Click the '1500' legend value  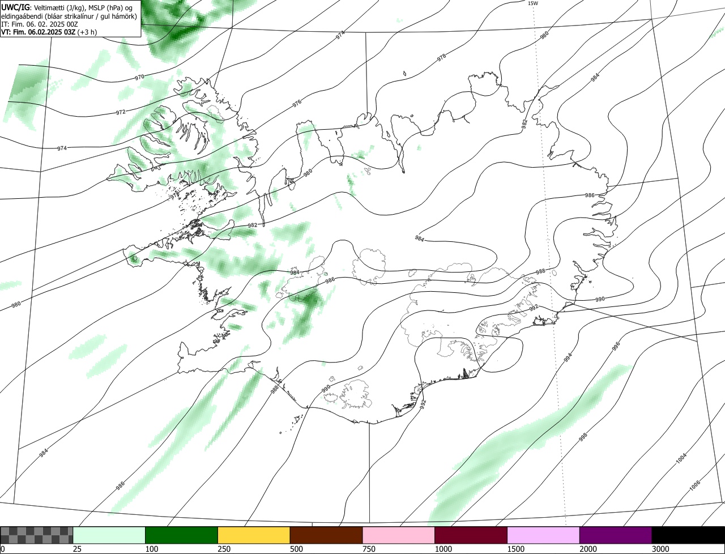tap(515, 549)
